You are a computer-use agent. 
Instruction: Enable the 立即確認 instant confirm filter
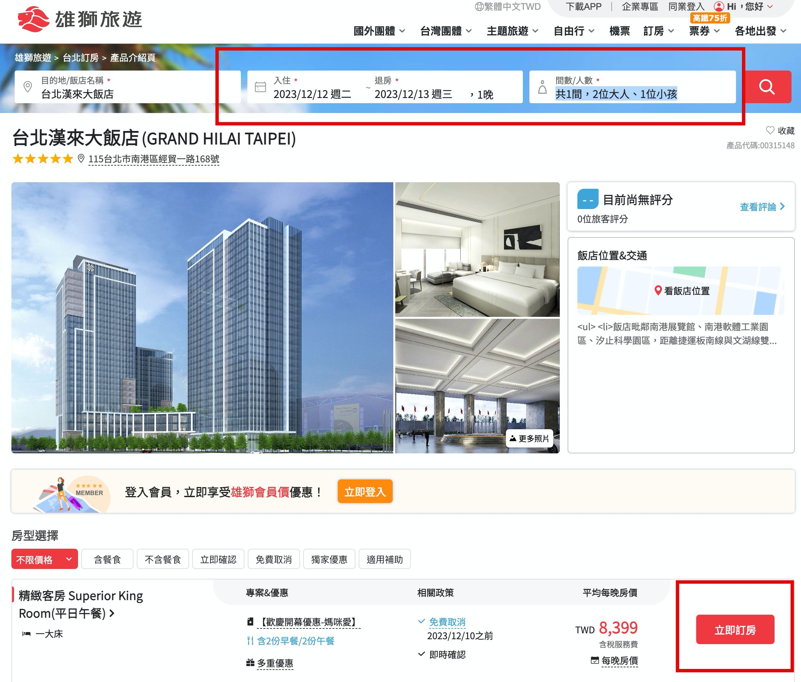click(x=218, y=559)
